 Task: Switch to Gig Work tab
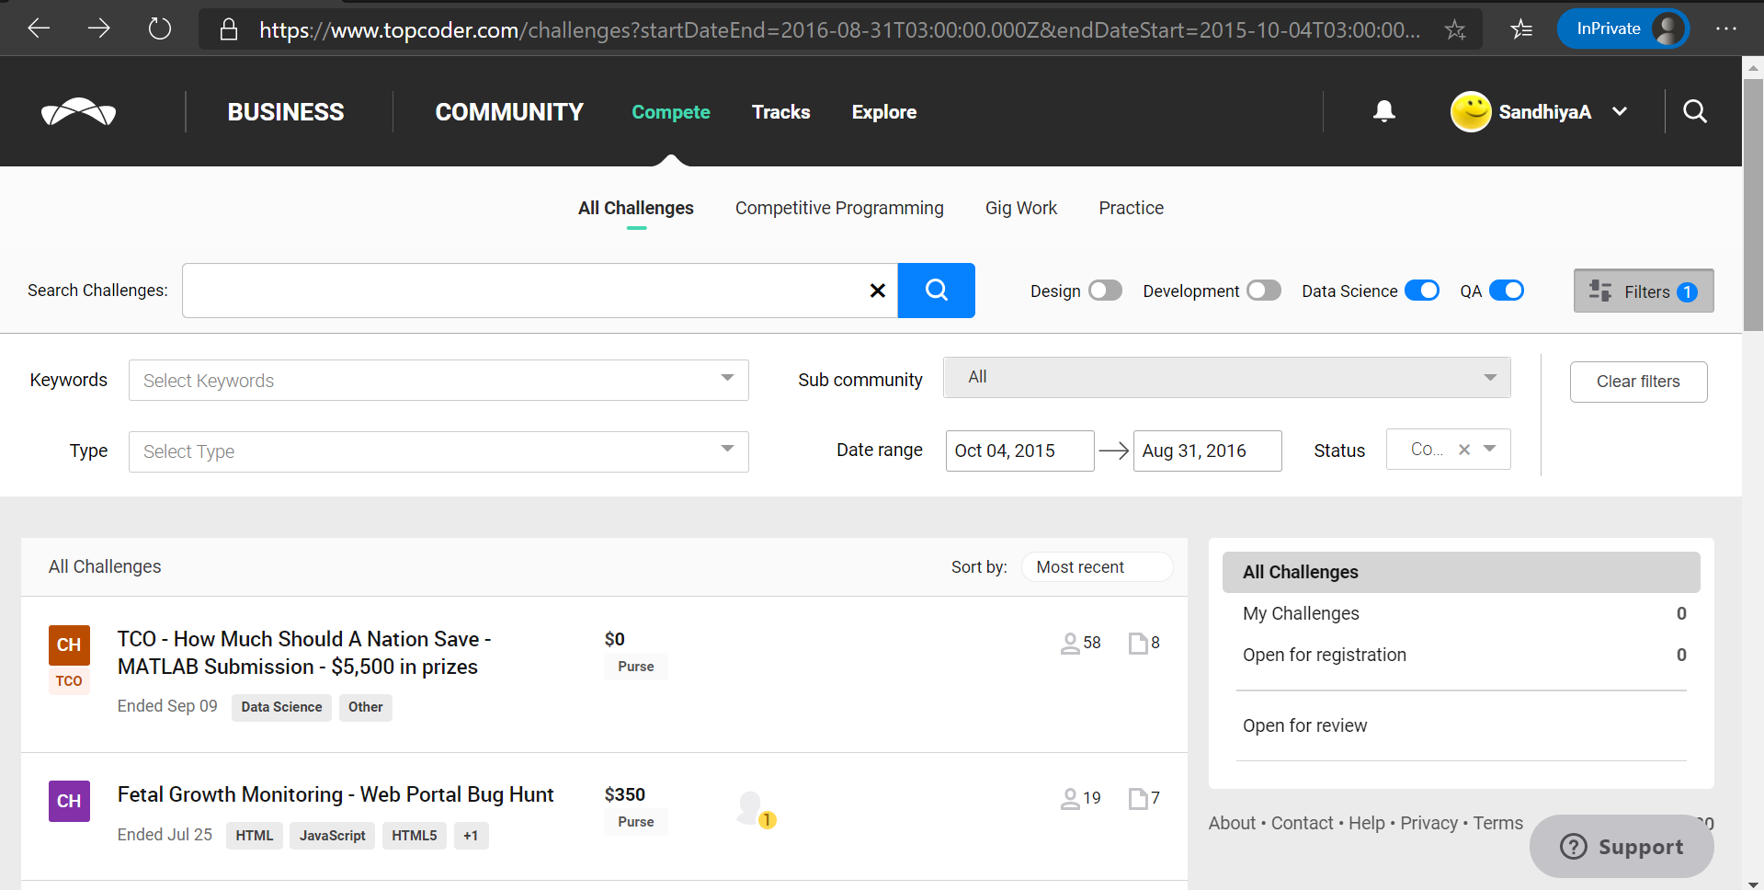pyautogui.click(x=1021, y=208)
